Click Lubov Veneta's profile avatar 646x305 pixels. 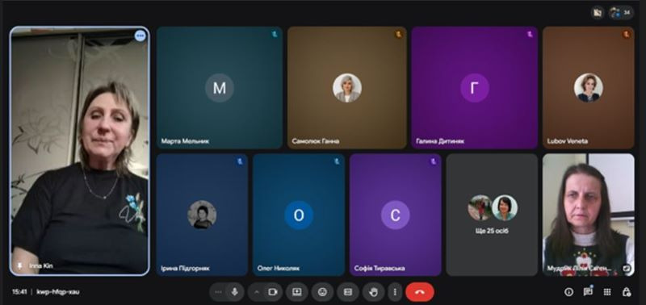(x=589, y=88)
